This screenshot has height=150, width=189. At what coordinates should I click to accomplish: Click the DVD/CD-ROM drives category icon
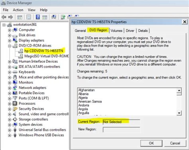click(15, 45)
